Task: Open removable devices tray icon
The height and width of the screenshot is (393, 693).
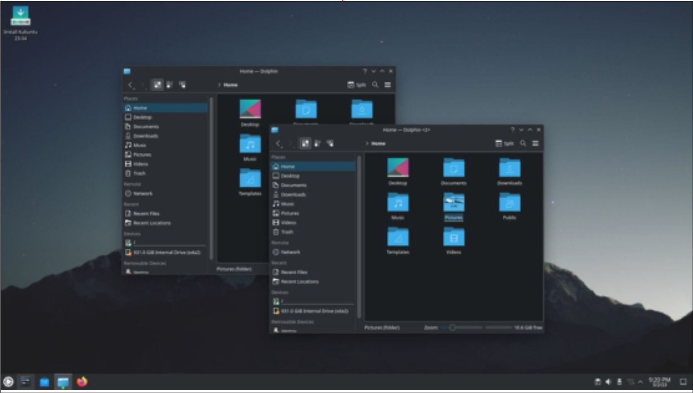Action: click(619, 382)
